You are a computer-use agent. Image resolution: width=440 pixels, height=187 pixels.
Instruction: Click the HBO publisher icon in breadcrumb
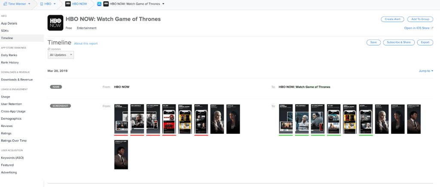(x=42, y=3)
